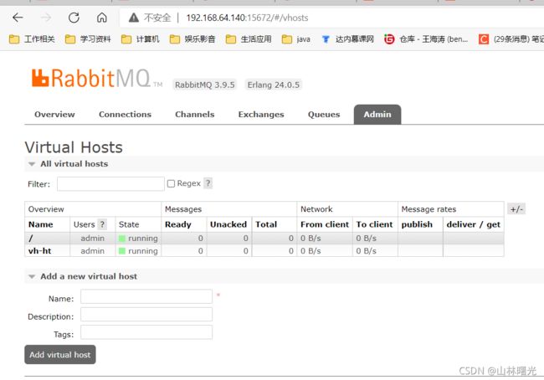This screenshot has width=544, height=380.
Task: Go to browser home page icon
Action: (x=101, y=18)
